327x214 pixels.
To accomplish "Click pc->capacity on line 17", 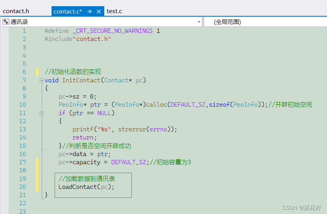I will (79, 162).
